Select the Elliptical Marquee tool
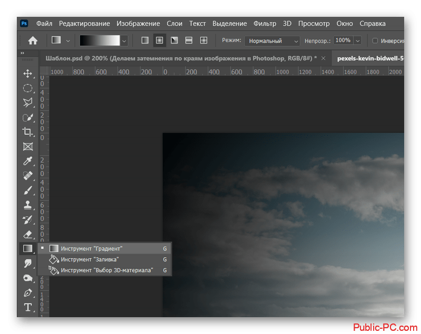 27,88
